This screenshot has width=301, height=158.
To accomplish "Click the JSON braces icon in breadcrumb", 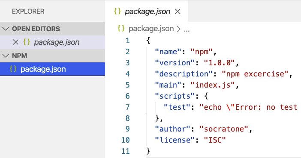I will (x=121, y=29).
